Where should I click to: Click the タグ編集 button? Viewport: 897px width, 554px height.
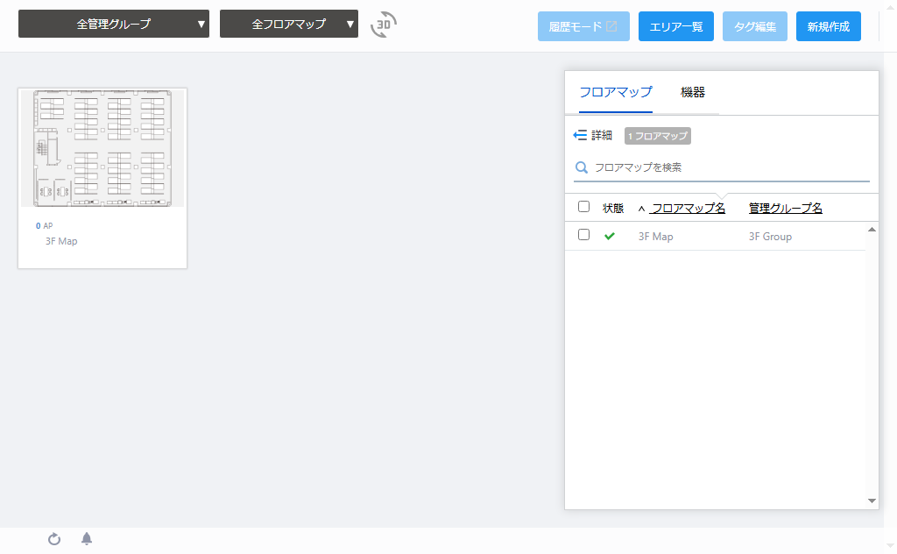point(755,26)
